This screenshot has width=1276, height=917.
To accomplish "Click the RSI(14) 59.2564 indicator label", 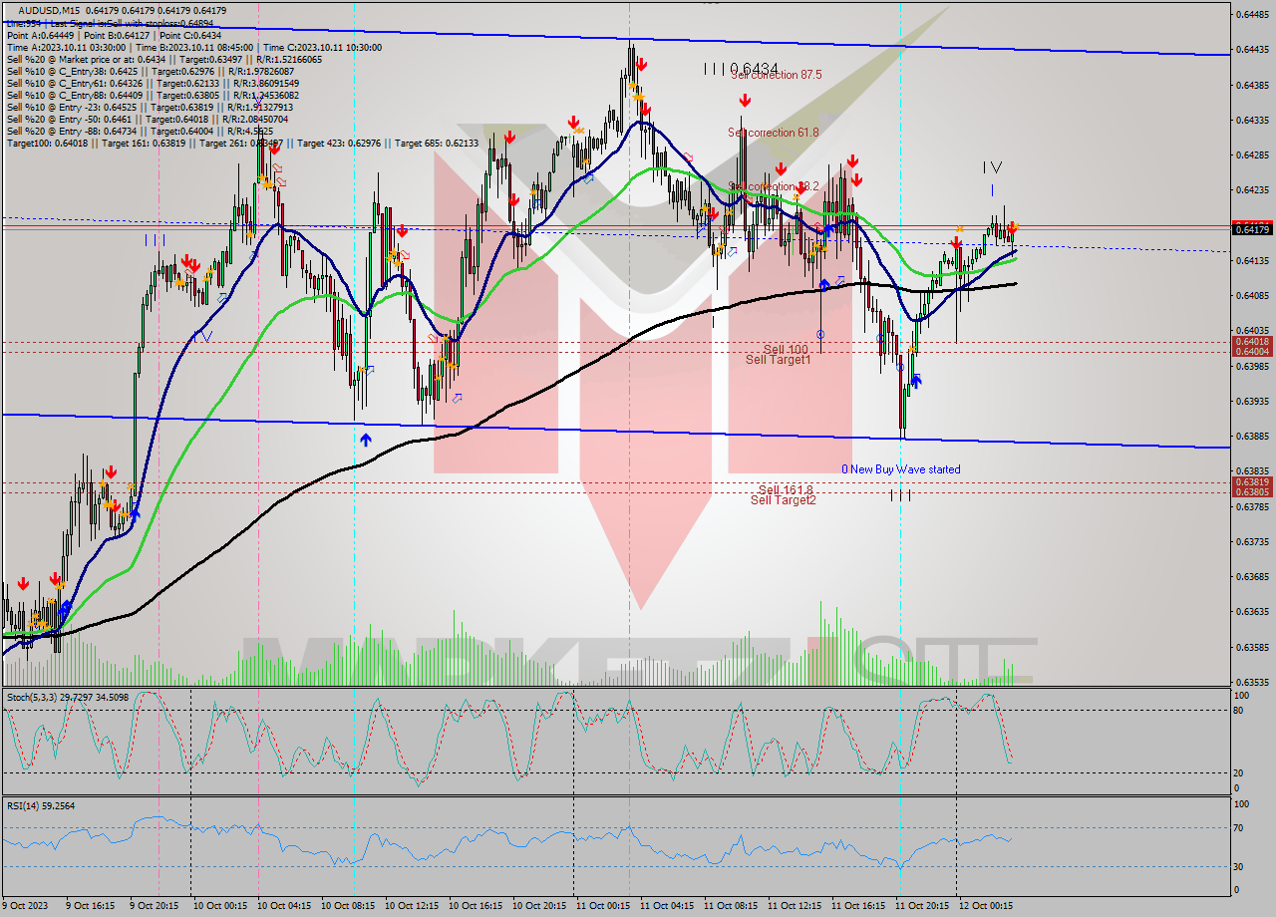I will coord(41,805).
